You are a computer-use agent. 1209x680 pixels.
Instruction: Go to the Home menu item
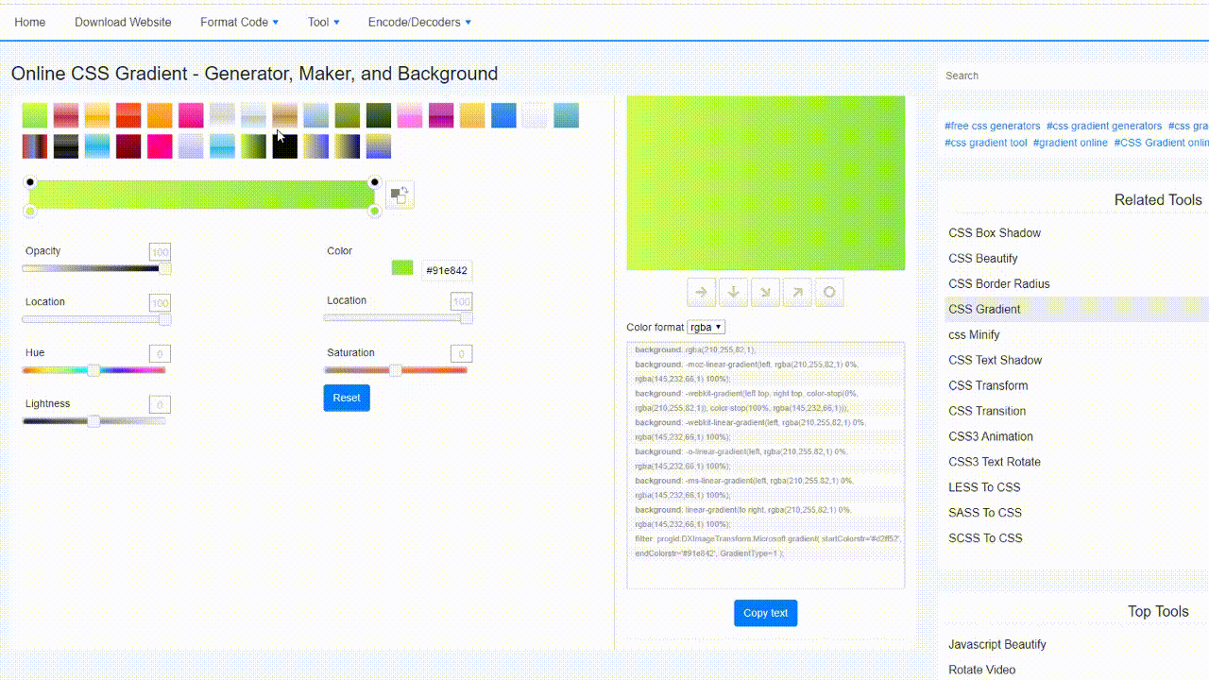(x=29, y=22)
